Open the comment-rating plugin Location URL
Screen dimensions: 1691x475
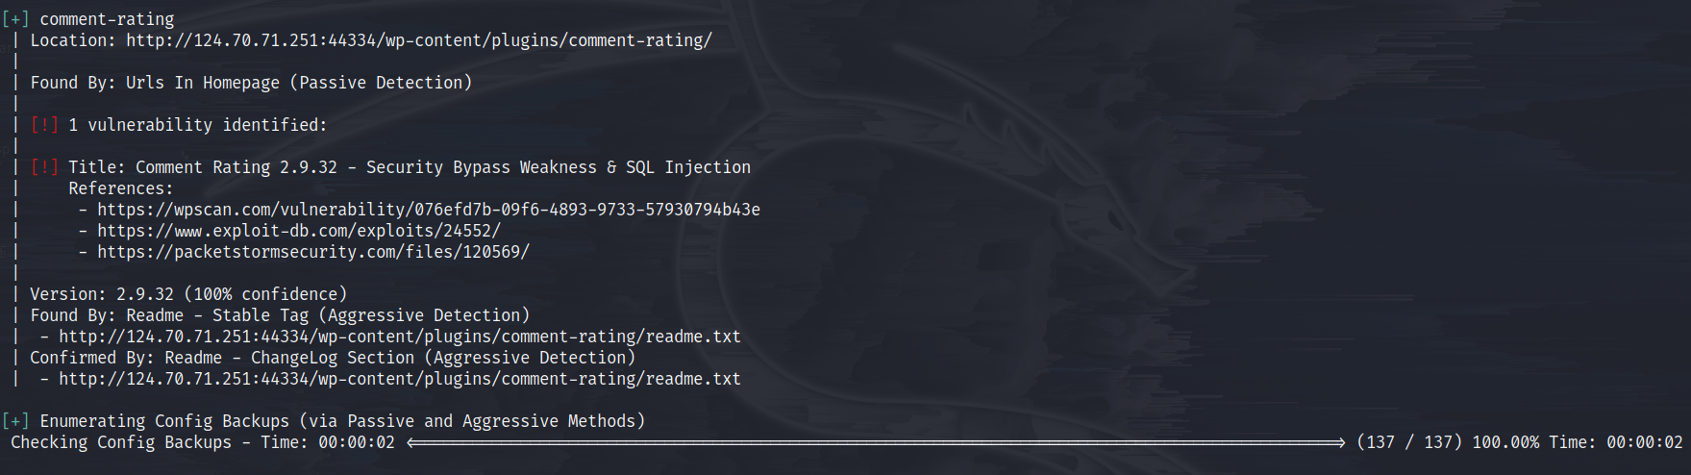418,40
